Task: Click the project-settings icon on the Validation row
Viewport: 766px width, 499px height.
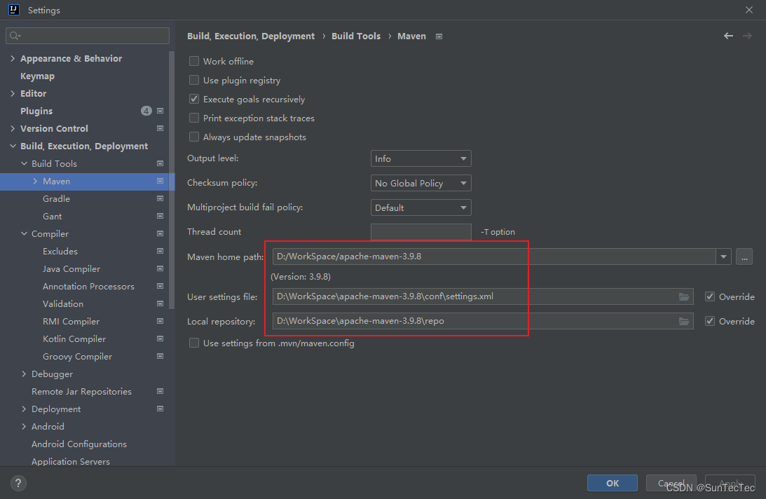Action: tap(160, 304)
